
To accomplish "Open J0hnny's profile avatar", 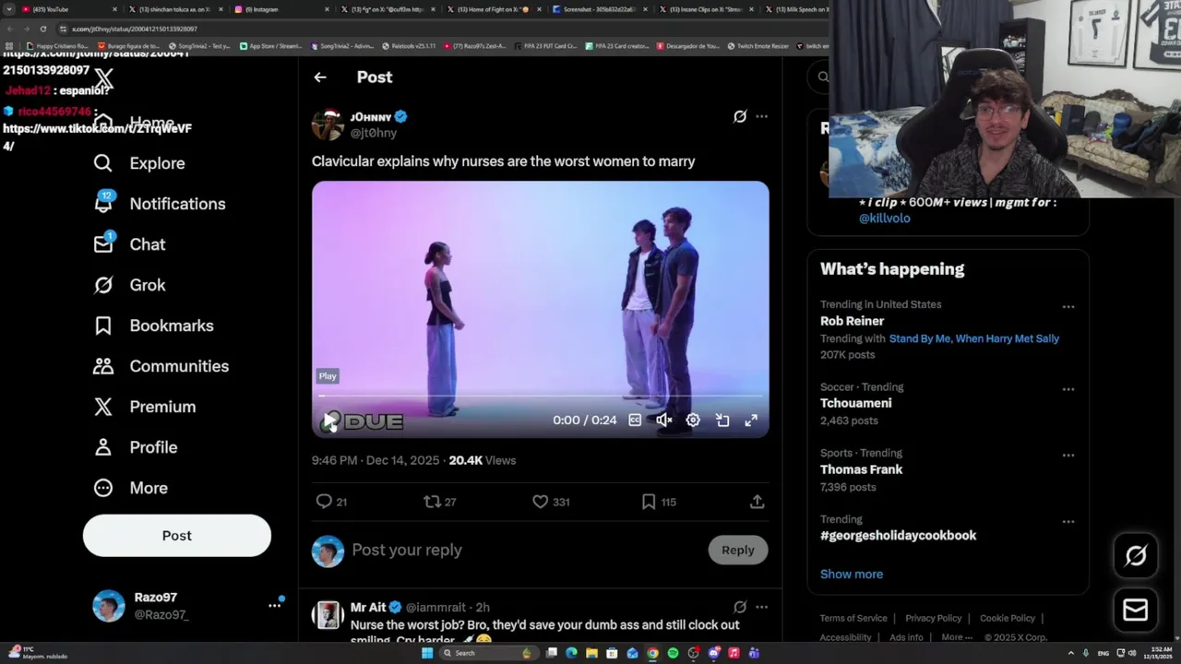I will pos(328,125).
